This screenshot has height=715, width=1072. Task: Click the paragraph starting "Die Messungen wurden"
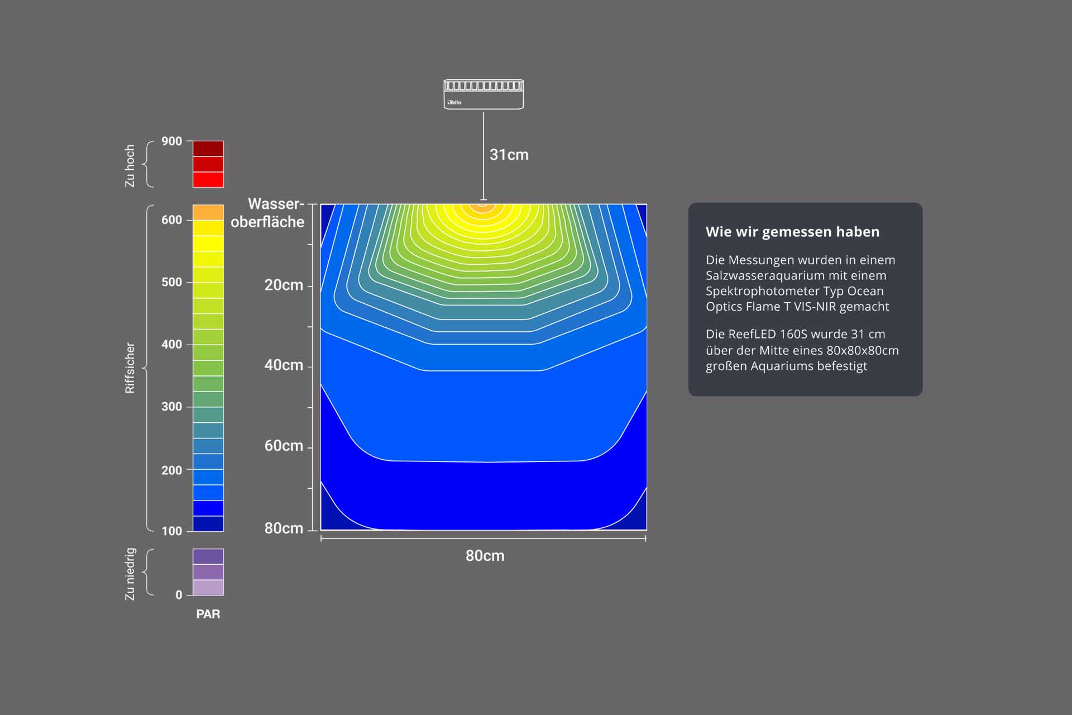click(801, 283)
